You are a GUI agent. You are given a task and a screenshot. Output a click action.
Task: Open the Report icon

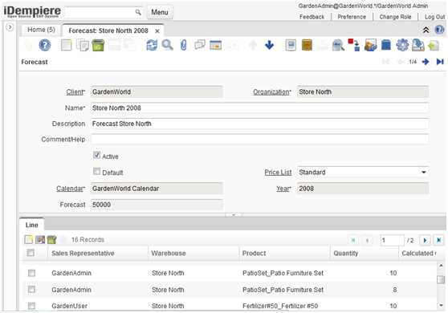click(291, 45)
